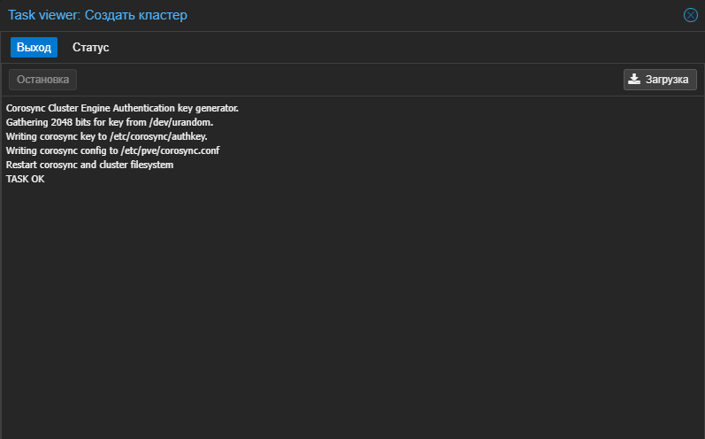Switch to the Статус tab
The image size is (705, 439).
pyautogui.click(x=90, y=47)
